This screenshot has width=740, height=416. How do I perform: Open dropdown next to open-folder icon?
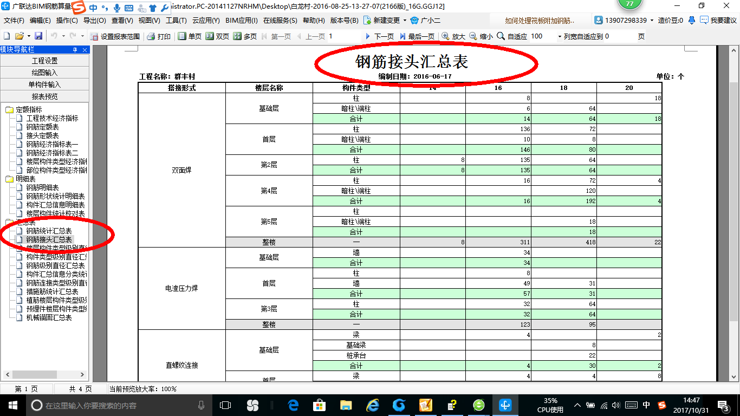28,36
